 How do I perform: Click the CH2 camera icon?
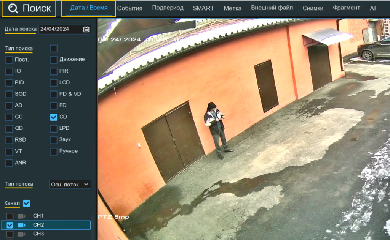click(x=21, y=225)
